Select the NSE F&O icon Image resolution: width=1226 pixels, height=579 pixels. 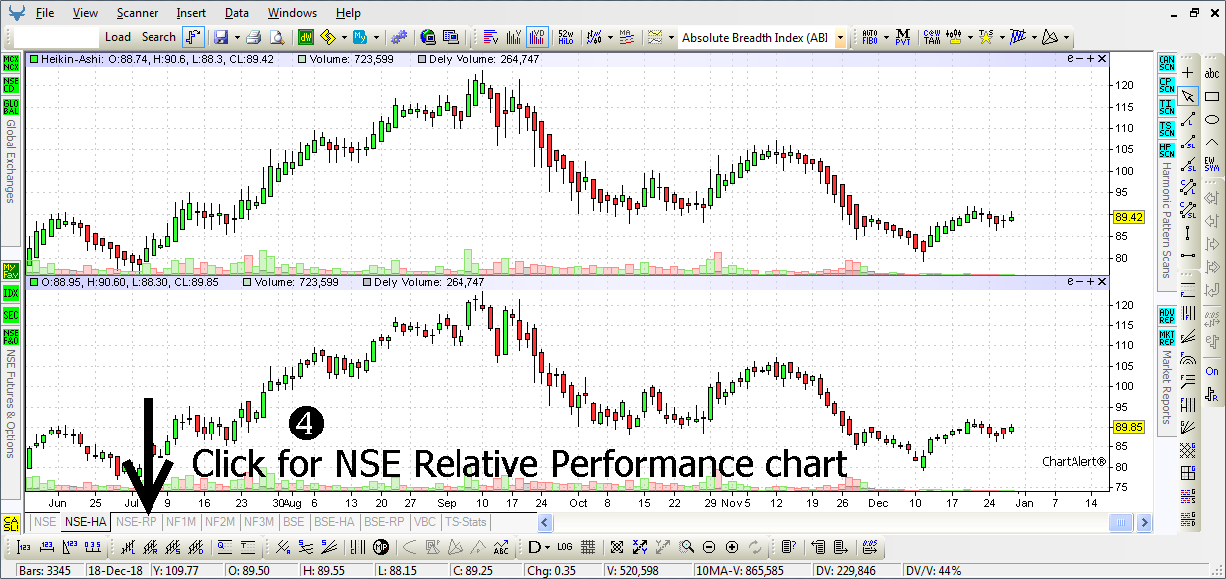[x=11, y=337]
